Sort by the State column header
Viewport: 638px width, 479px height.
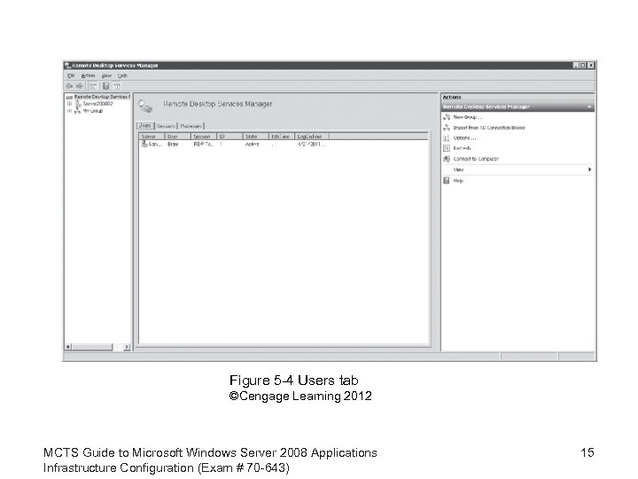255,137
